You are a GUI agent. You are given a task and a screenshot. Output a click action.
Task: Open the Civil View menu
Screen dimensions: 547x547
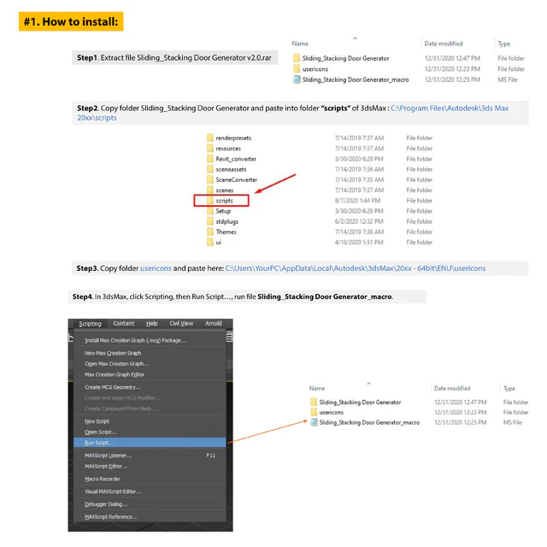click(181, 324)
